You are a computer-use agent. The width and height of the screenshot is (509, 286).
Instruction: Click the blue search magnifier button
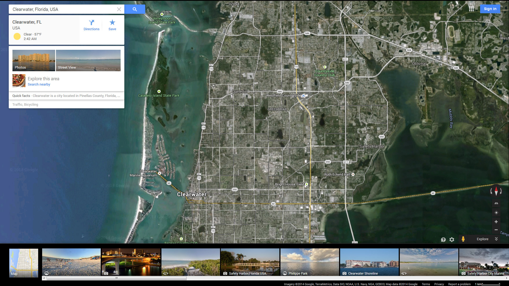135,9
